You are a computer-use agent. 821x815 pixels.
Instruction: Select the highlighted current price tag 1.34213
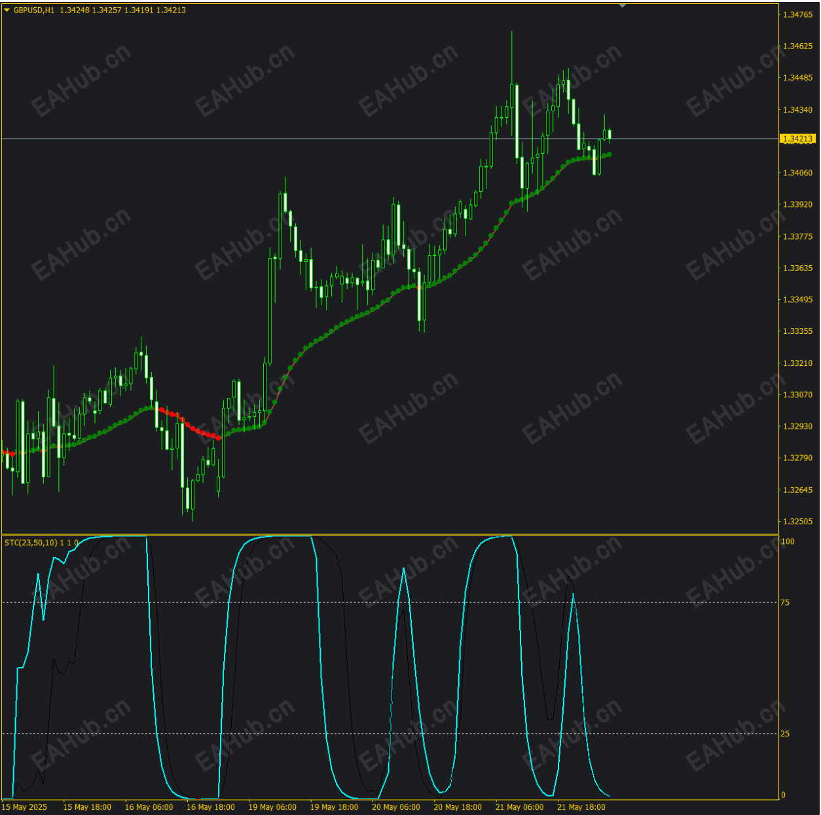click(797, 139)
